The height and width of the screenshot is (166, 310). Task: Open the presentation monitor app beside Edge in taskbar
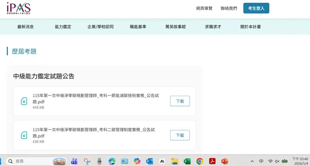click(124, 161)
